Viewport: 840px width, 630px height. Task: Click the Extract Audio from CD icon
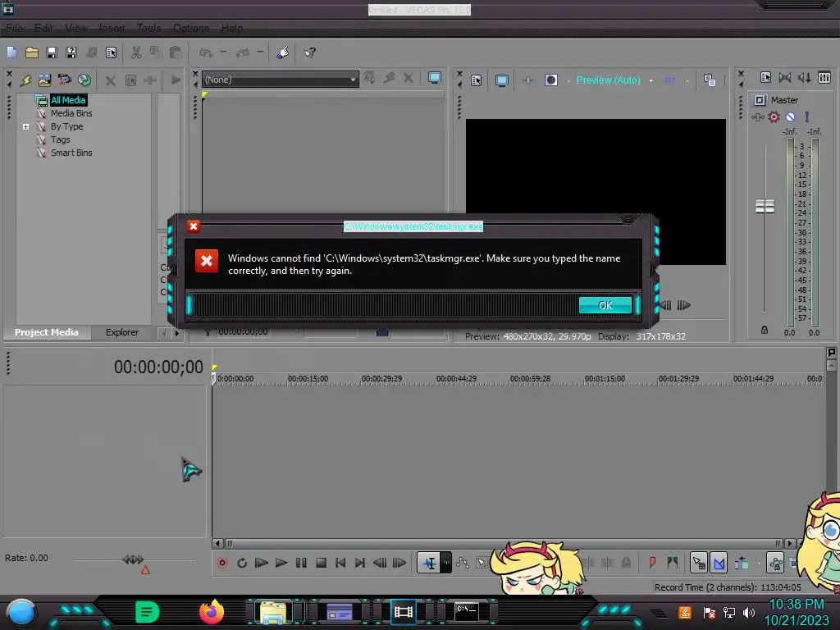point(84,80)
